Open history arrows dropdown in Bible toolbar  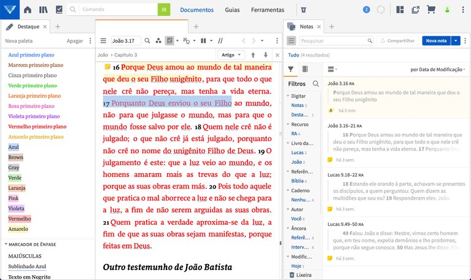(x=262, y=41)
